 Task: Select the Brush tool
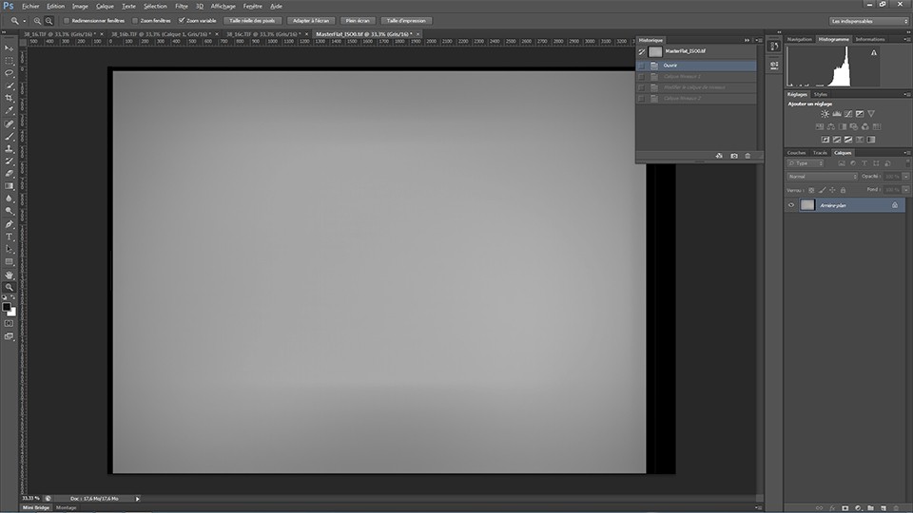[x=9, y=136]
